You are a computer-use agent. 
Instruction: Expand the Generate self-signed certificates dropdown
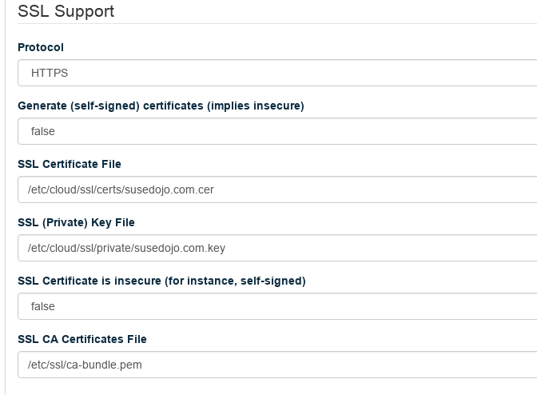pyautogui.click(x=276, y=131)
